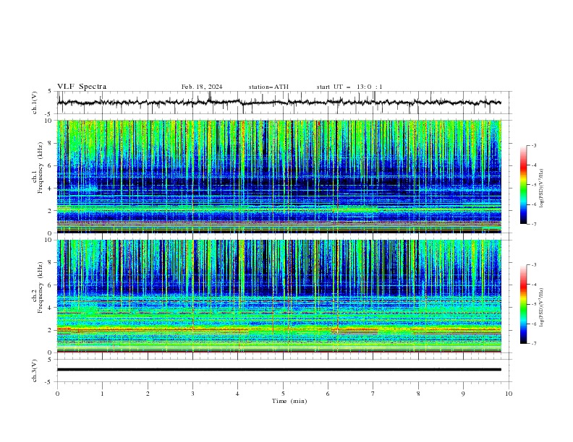573x442 pixels.
Task: Click the upper log(PSD) color scale bar
Action: 523,185
